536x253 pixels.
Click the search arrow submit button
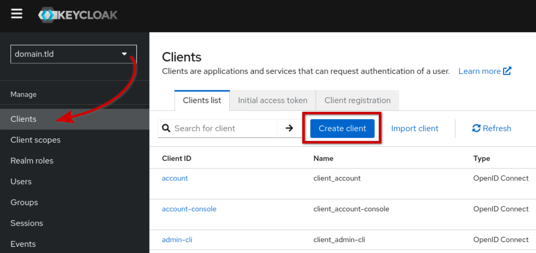point(289,128)
